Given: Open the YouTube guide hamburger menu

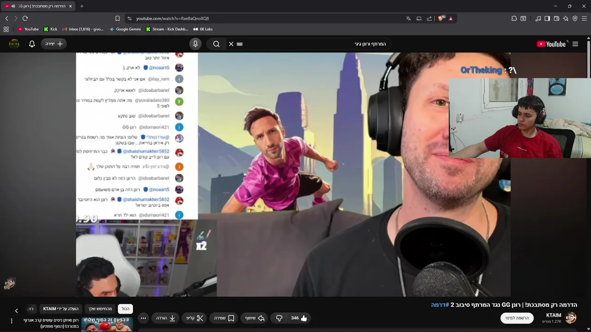Looking at the screenshot, I should (575, 44).
